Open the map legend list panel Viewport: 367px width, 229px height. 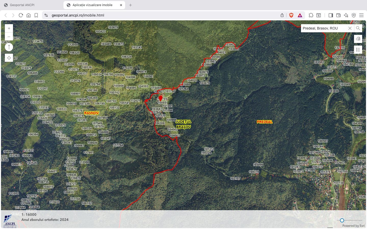pos(358,49)
